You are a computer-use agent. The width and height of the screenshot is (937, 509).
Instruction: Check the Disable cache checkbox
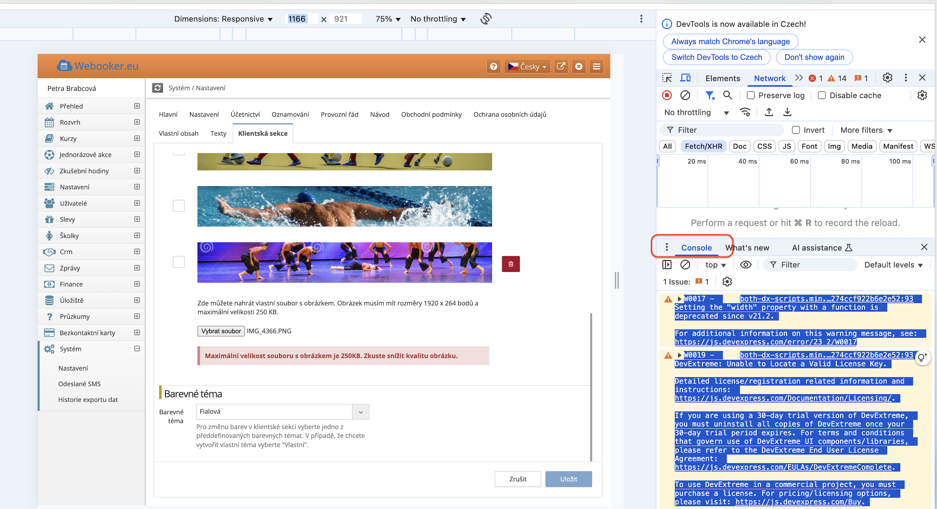point(822,95)
